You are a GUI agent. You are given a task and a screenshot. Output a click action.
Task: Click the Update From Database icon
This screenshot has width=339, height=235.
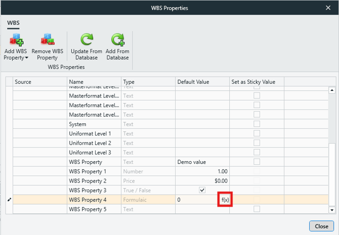(x=86, y=40)
